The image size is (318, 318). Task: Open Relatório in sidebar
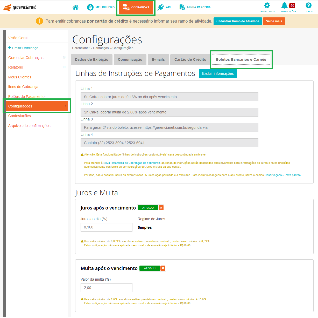coord(16,67)
